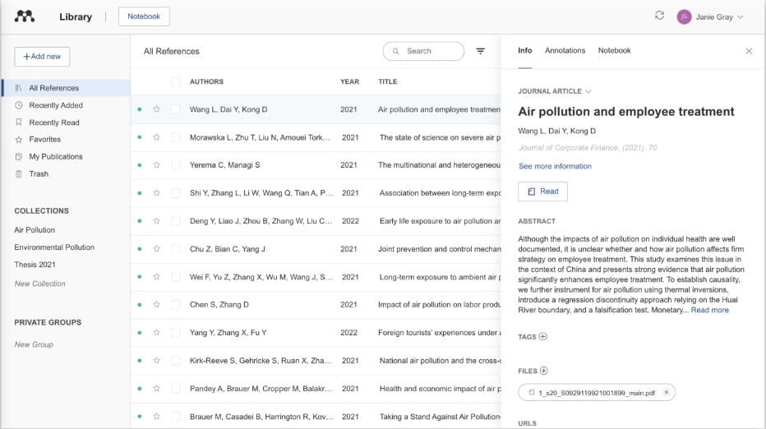The width and height of the screenshot is (766, 429).
Task: Star the Wei F, Yu Z reference
Action: click(x=156, y=277)
